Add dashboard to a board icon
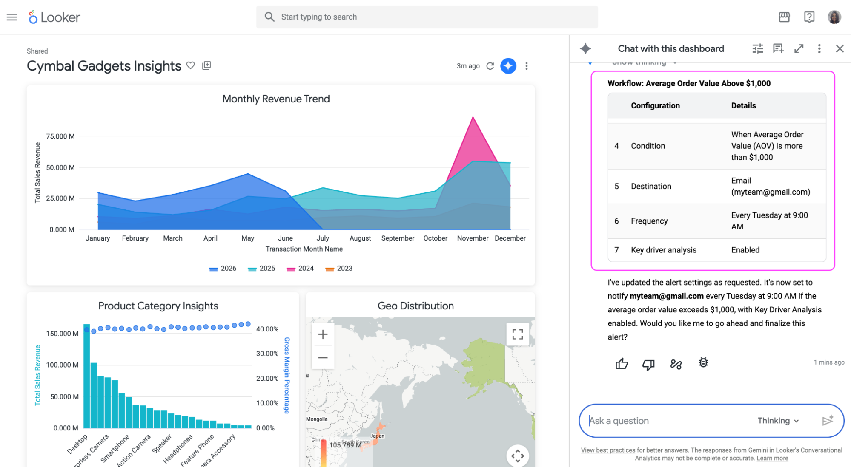The width and height of the screenshot is (851, 467). tap(206, 65)
